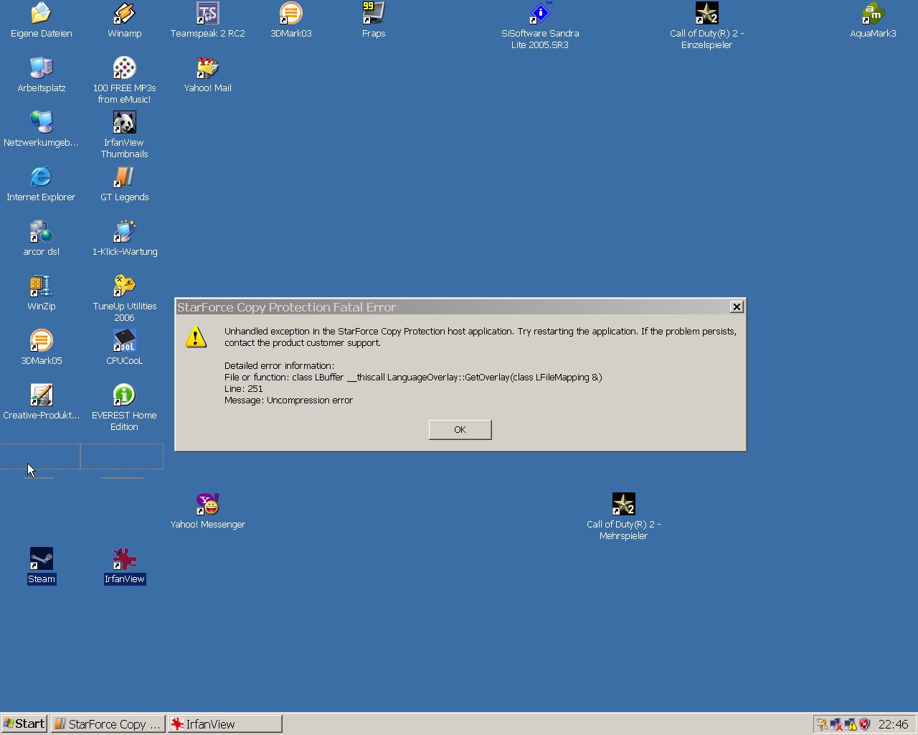
Task: Click the 'File or function:' error line
Action: click(413, 377)
